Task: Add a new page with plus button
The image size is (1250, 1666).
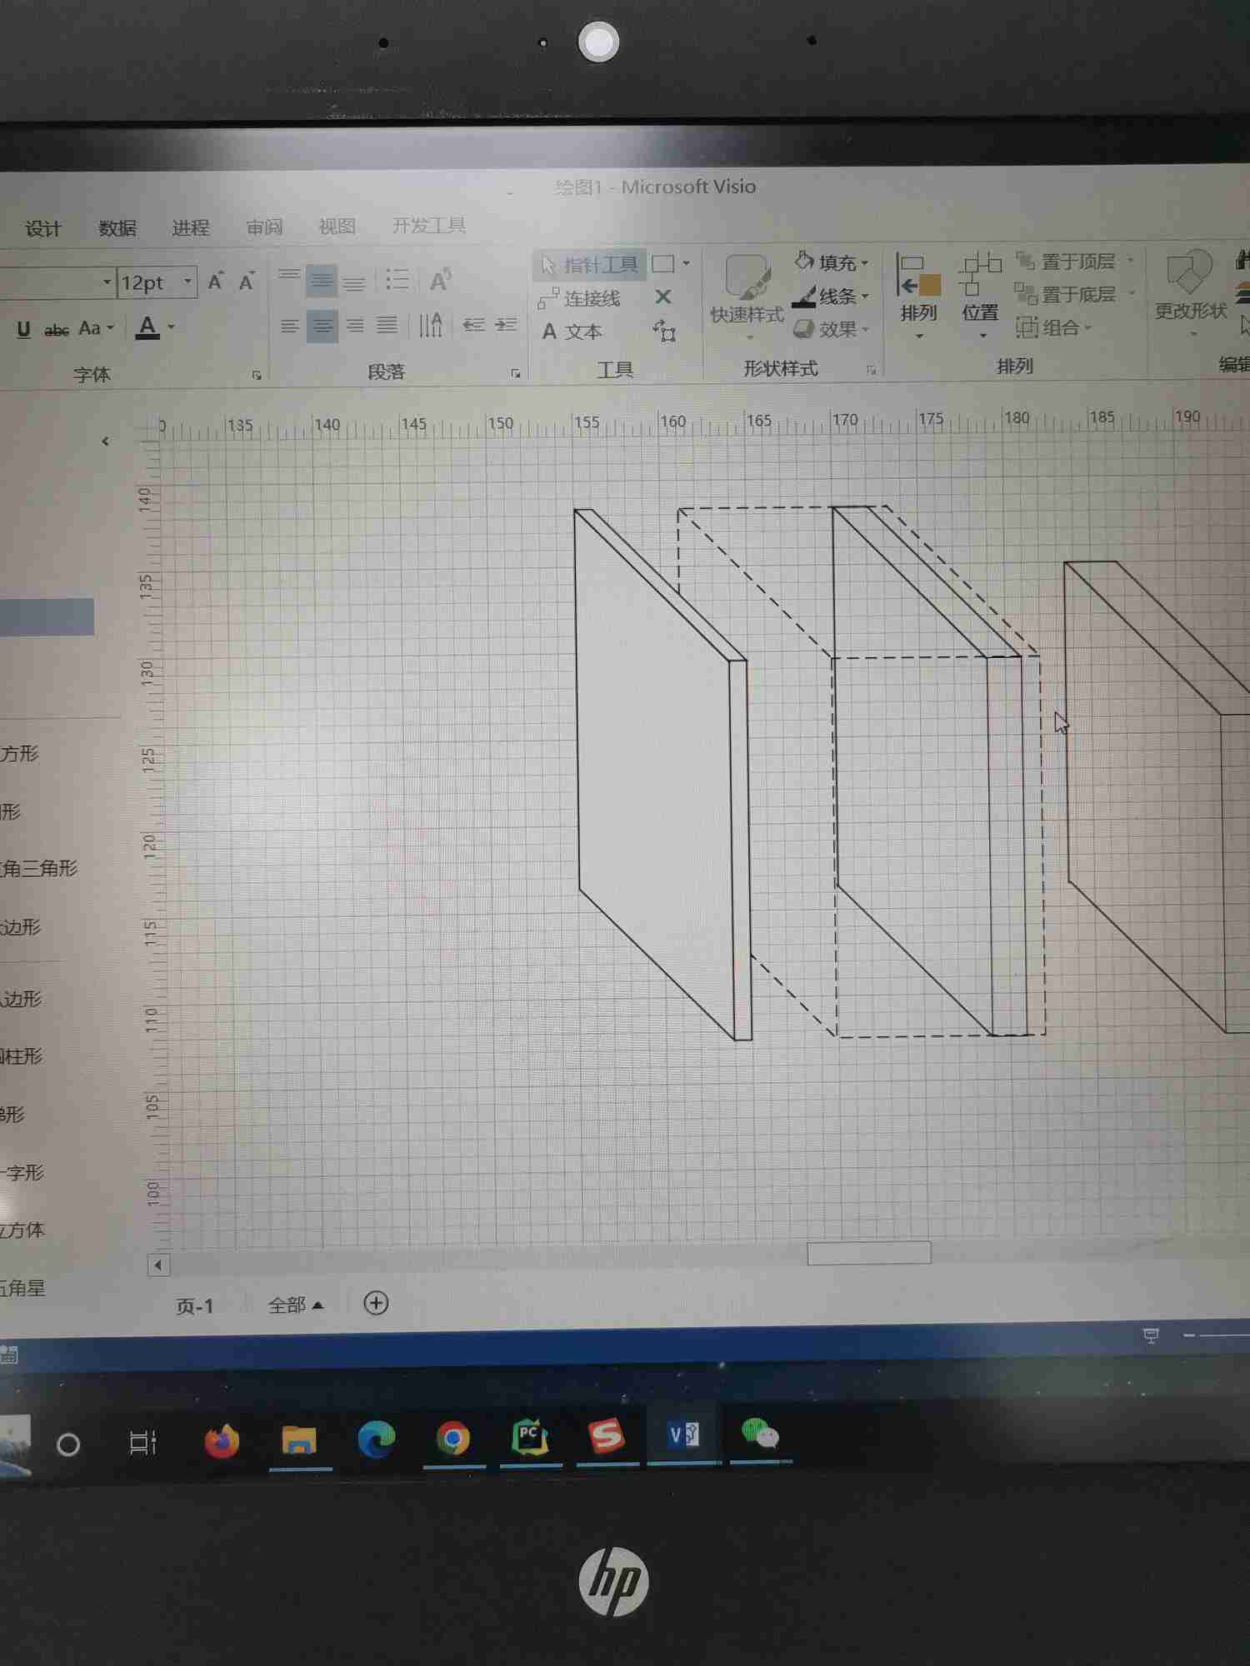Action: [377, 1304]
